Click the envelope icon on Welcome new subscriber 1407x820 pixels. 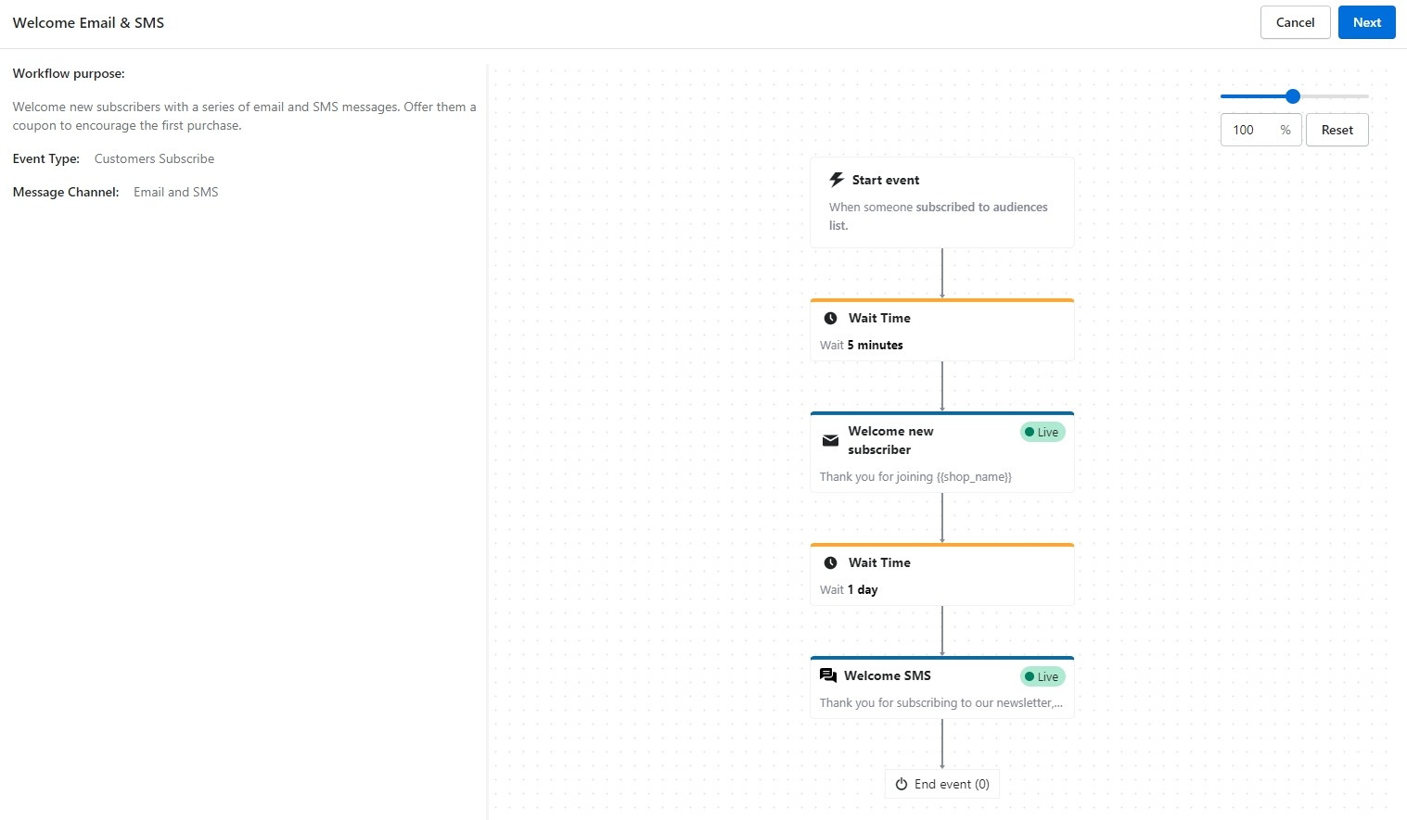click(x=831, y=441)
